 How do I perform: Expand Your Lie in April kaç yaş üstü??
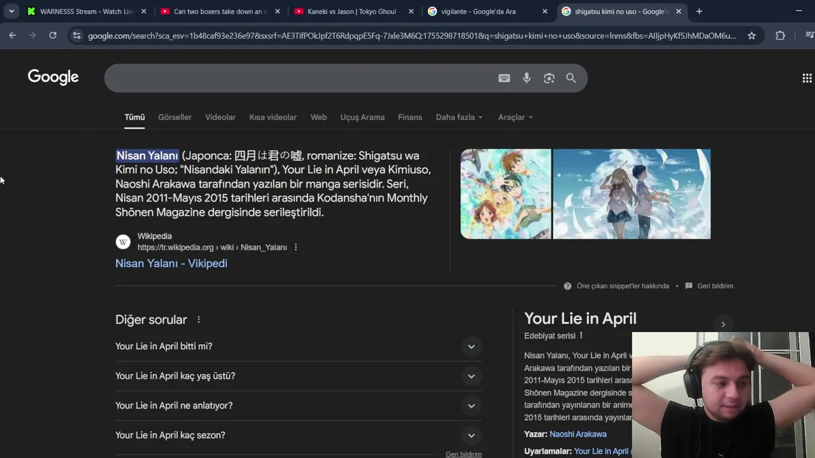298,376
